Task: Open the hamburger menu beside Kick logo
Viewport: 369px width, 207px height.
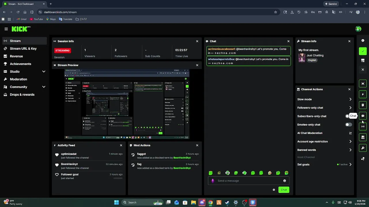Action: 6,29
